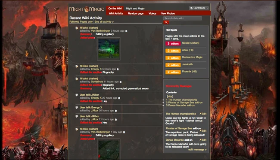Click the Might & Magic wiki logo
Screen dimensions: 280x160
(87, 9)
